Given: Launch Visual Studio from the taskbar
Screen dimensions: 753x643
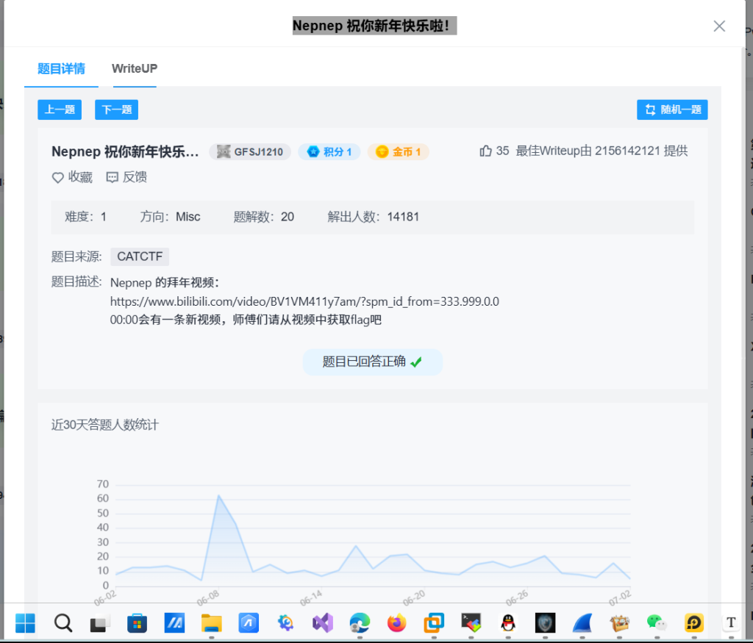Looking at the screenshot, I should pos(323,623).
